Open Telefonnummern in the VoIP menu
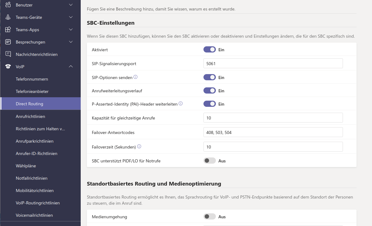The width and height of the screenshot is (372, 226). (32, 79)
